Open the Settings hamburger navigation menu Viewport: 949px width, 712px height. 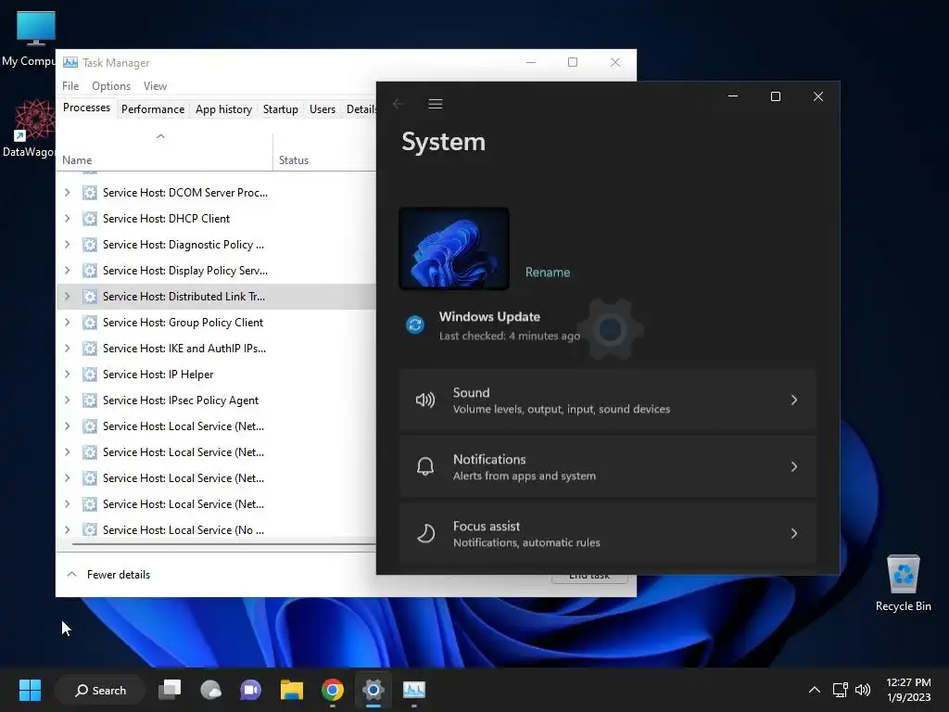coord(436,104)
